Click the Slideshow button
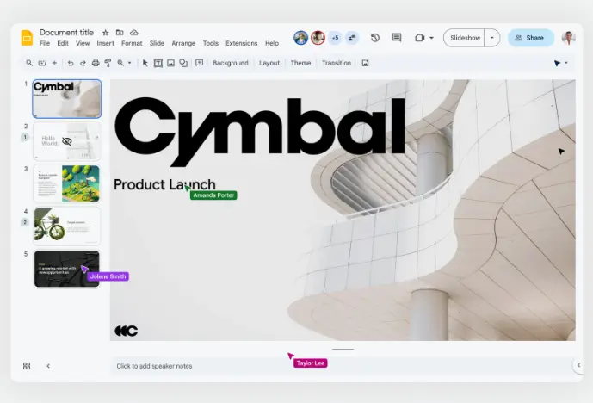 click(x=465, y=38)
